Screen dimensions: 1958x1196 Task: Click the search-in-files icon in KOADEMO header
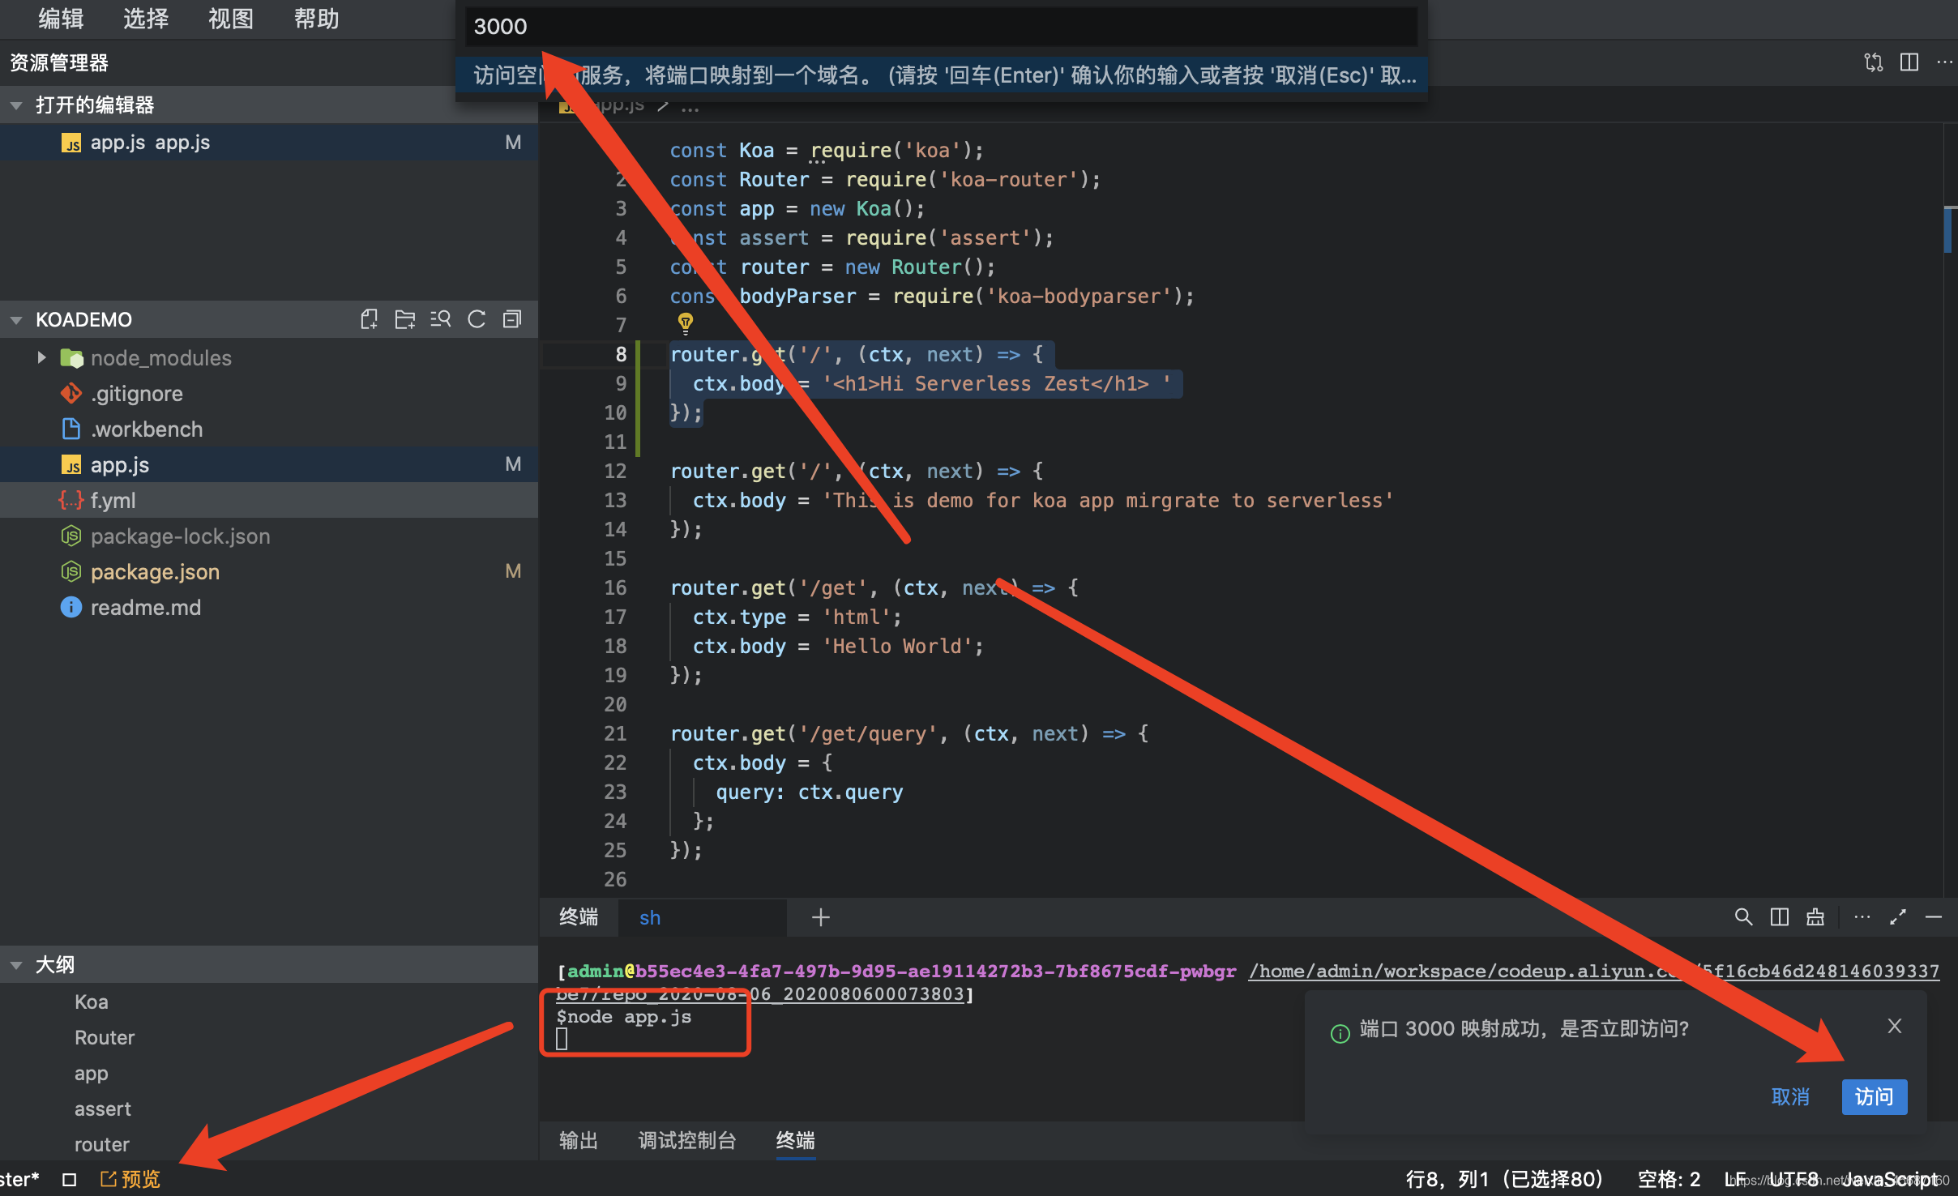coord(441,319)
